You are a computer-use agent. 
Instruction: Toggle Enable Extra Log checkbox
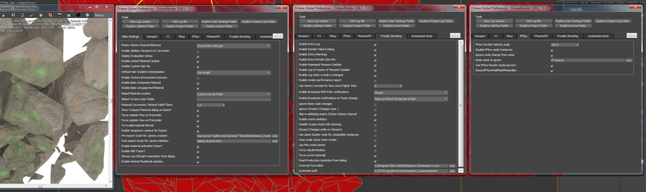pyautogui.click(x=375, y=45)
